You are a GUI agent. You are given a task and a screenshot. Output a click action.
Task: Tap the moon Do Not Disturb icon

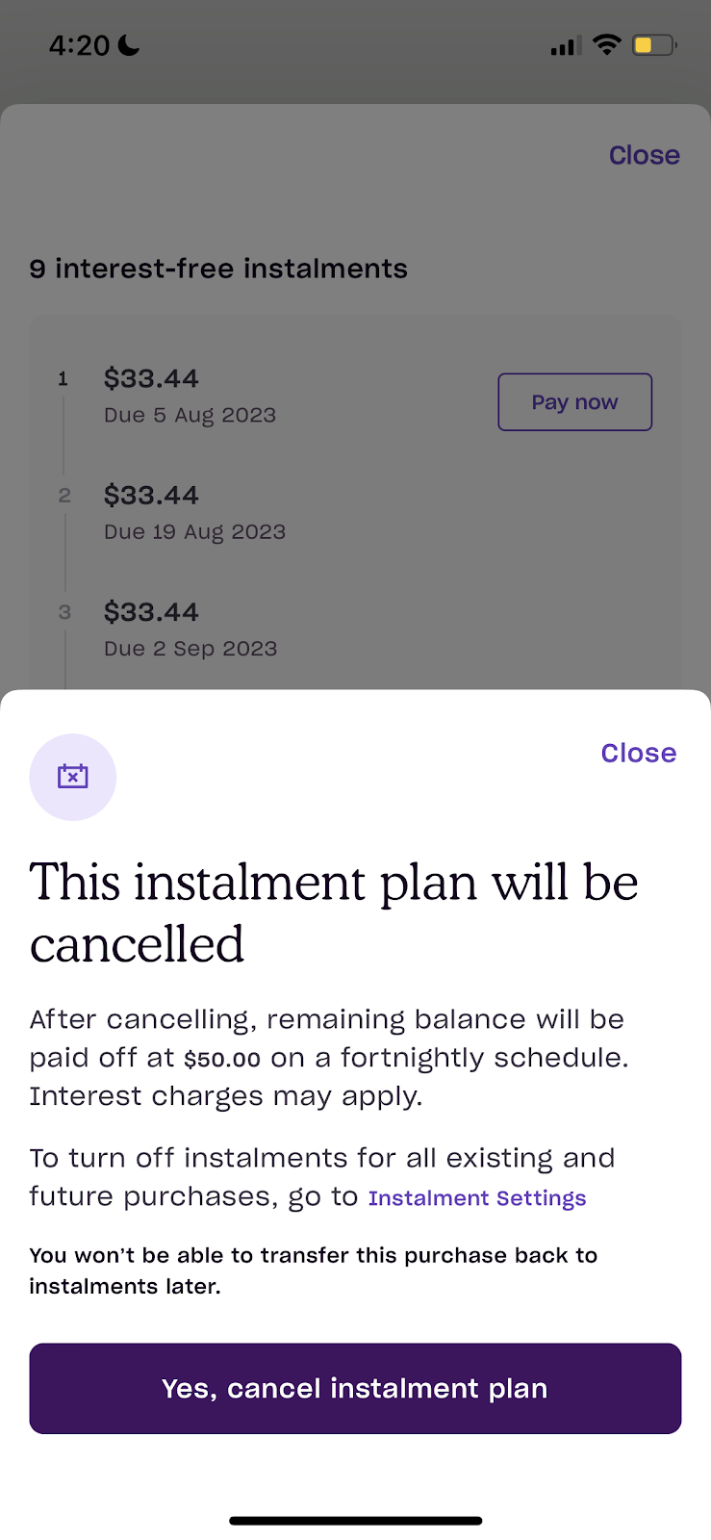click(129, 45)
